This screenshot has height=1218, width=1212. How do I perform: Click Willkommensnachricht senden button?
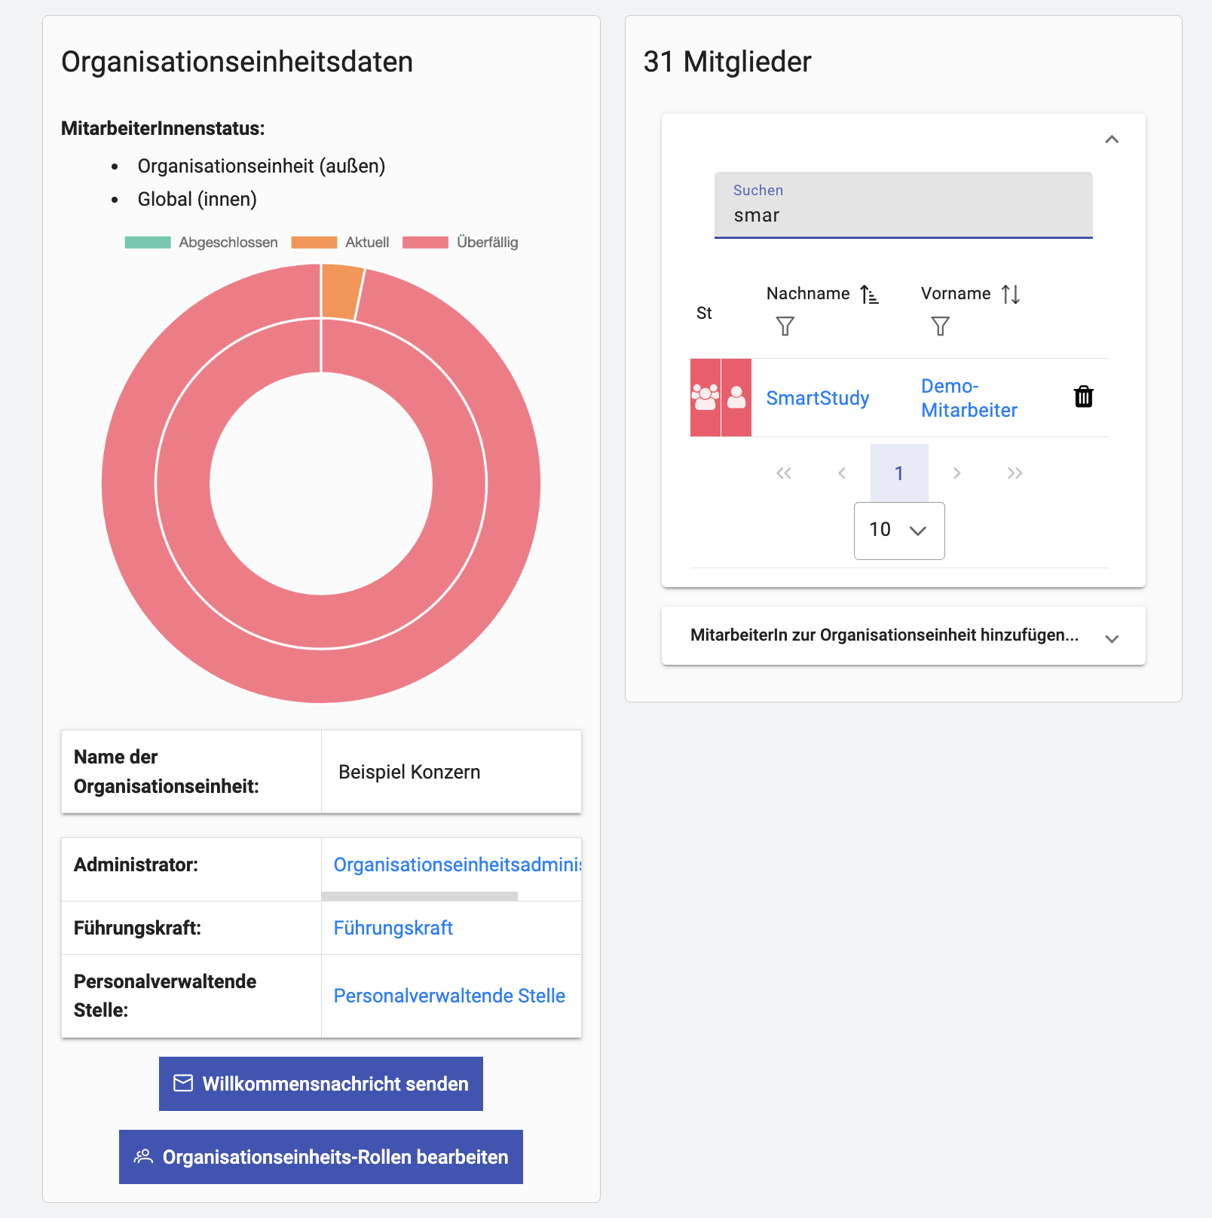tap(321, 1084)
